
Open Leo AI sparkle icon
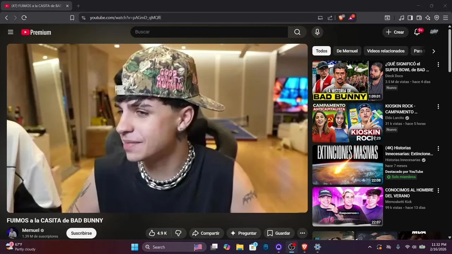428,18
